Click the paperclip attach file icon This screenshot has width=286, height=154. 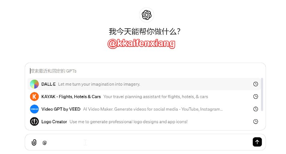[34, 142]
